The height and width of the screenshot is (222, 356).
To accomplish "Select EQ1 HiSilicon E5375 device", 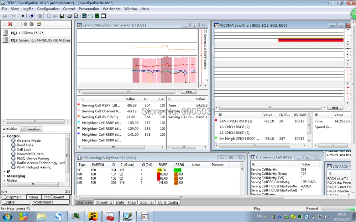I will coord(27,33).
